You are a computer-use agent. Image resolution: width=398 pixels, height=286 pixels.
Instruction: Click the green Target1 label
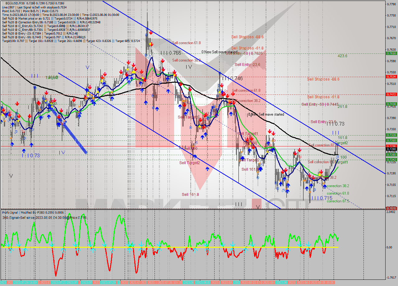[341, 162]
